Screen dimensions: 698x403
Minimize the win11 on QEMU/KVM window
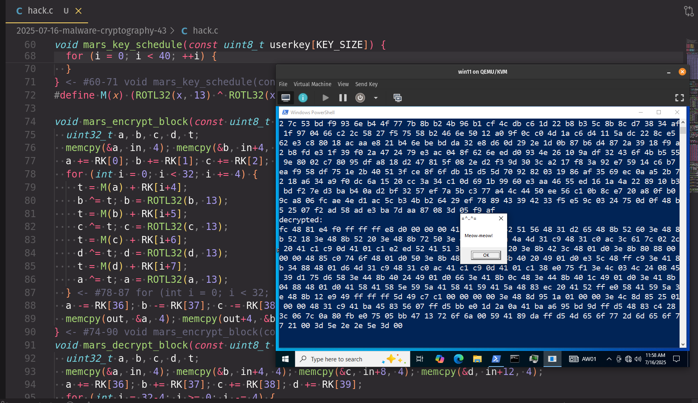click(669, 72)
